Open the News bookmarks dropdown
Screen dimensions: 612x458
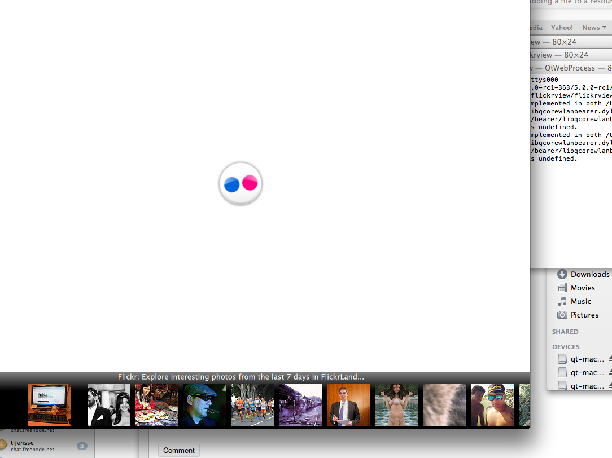point(594,28)
